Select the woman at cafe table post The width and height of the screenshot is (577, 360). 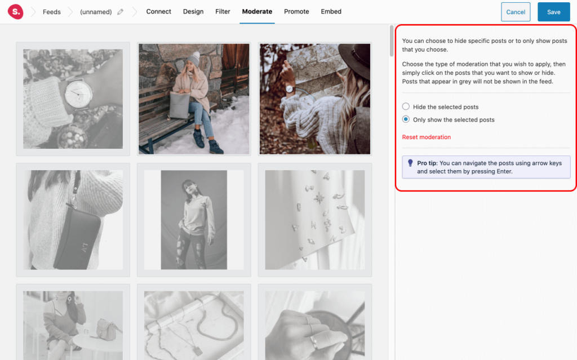tap(73, 322)
